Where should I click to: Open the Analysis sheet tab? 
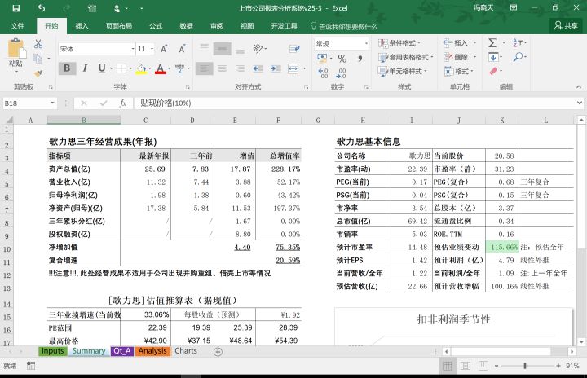(152, 351)
